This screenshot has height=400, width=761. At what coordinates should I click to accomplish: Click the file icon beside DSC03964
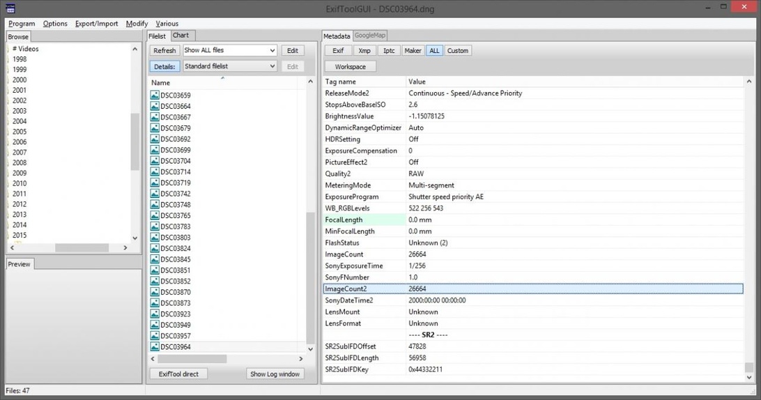(155, 347)
